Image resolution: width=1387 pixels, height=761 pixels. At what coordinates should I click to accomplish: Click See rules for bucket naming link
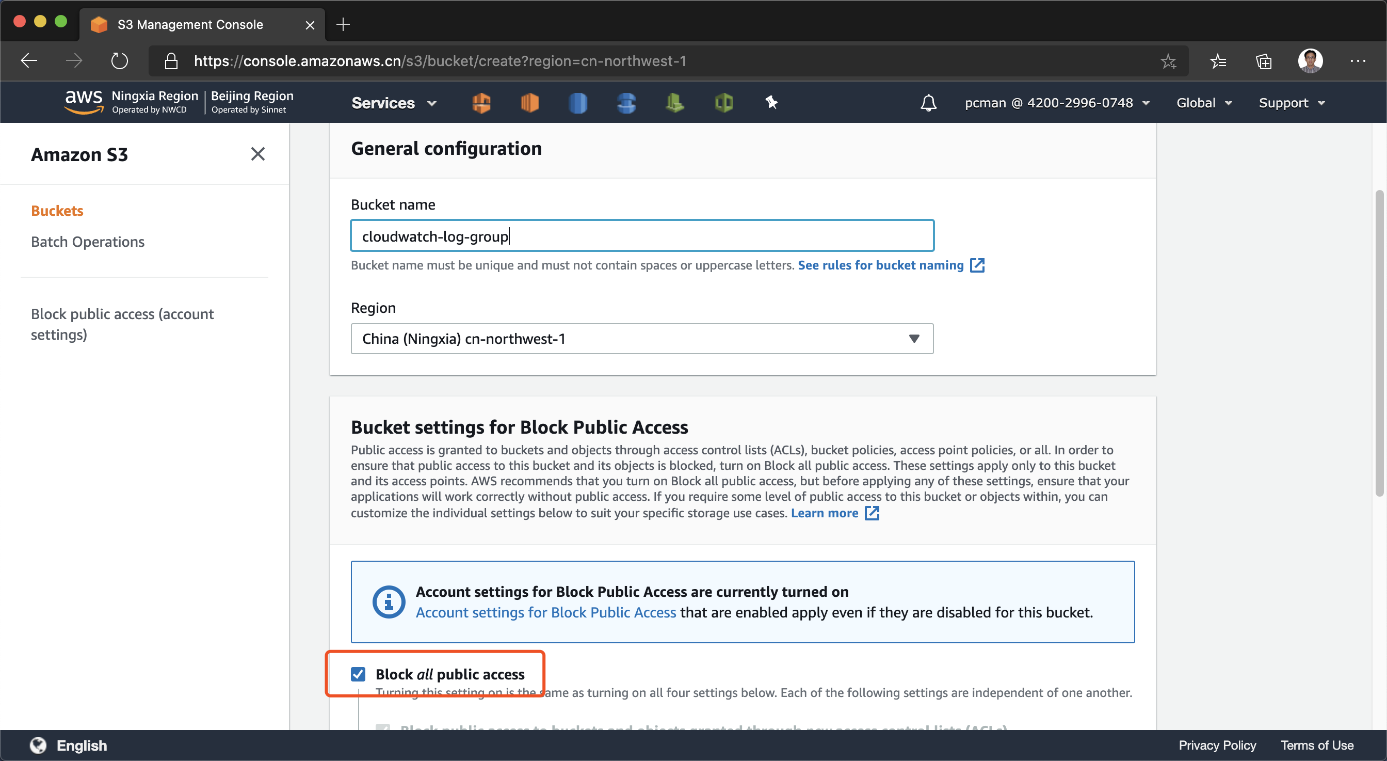[x=880, y=265]
